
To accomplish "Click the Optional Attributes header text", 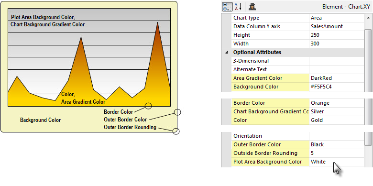I will click(x=257, y=52).
